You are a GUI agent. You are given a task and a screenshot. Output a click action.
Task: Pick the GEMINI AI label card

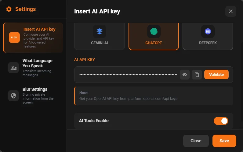pyautogui.click(x=100, y=43)
